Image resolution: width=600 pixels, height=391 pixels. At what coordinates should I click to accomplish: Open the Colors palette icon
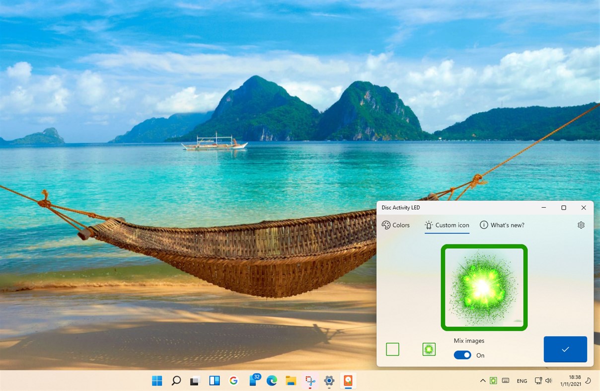coord(384,225)
